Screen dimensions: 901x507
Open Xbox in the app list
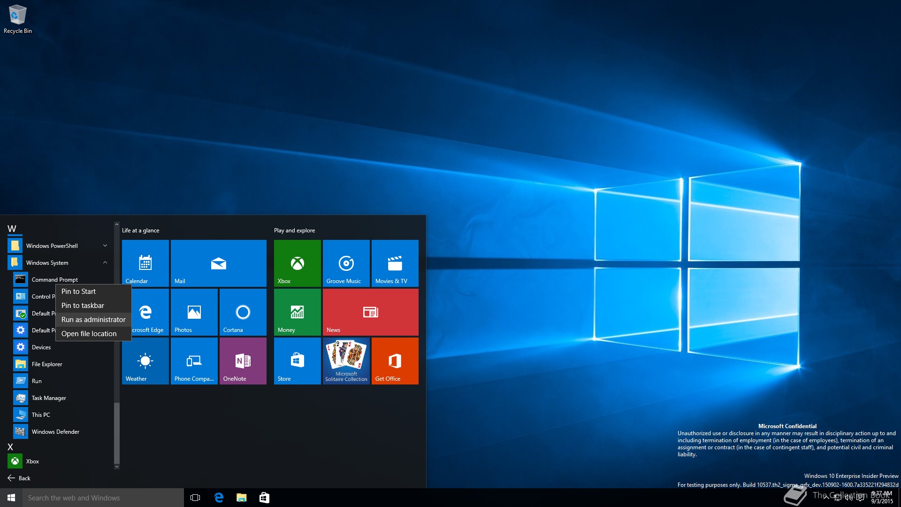pyautogui.click(x=60, y=461)
